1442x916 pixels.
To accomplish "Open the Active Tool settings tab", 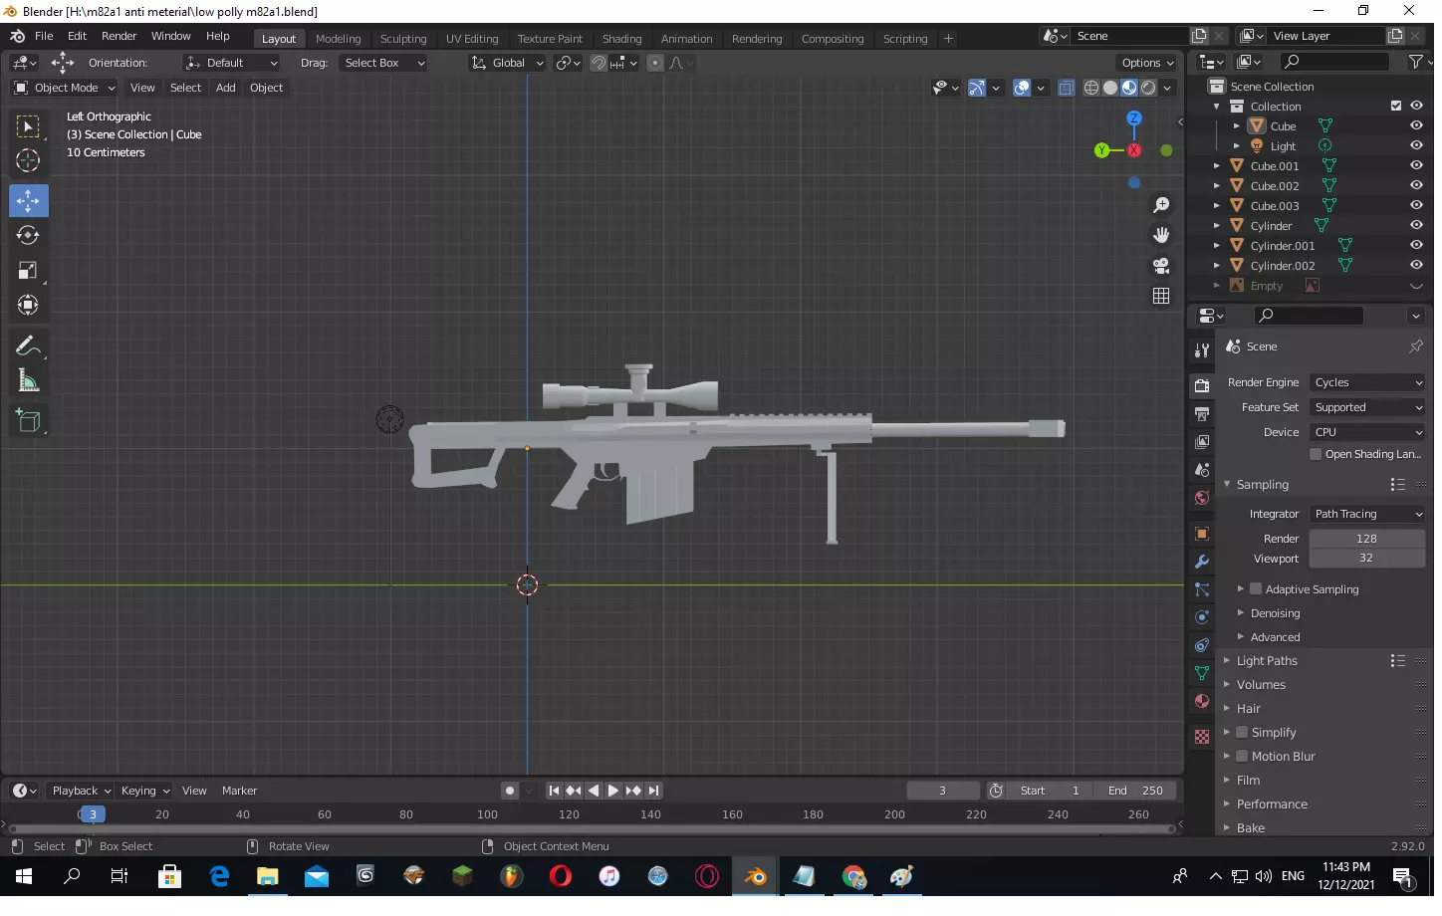I will (x=1202, y=350).
